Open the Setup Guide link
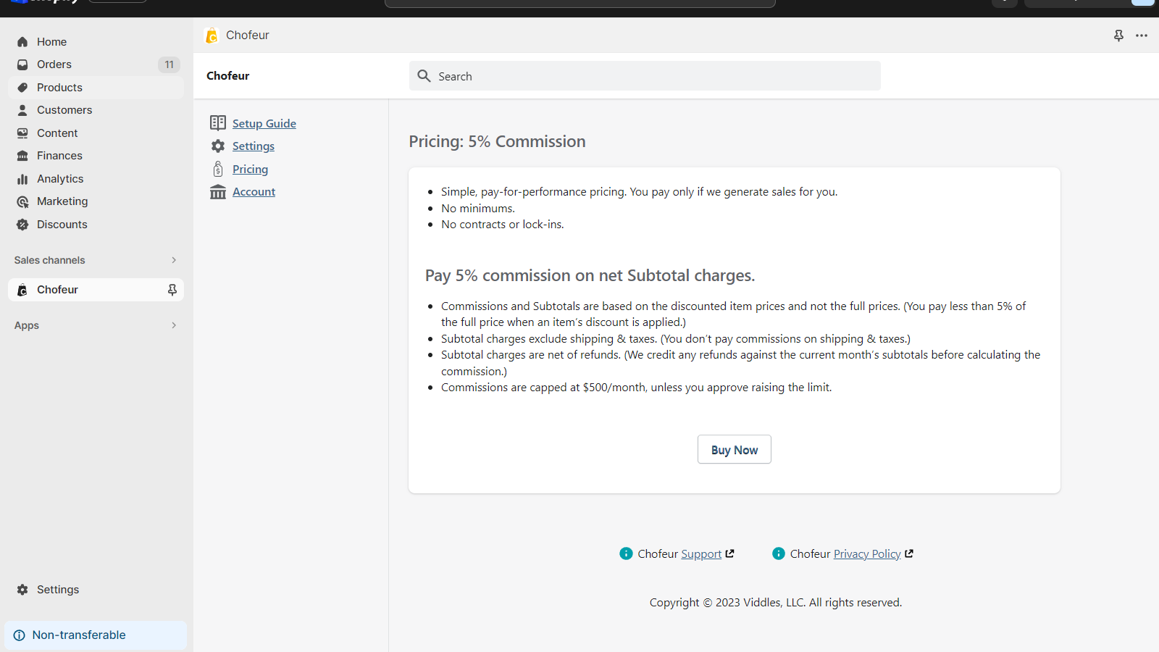The image size is (1159, 652). tap(264, 123)
